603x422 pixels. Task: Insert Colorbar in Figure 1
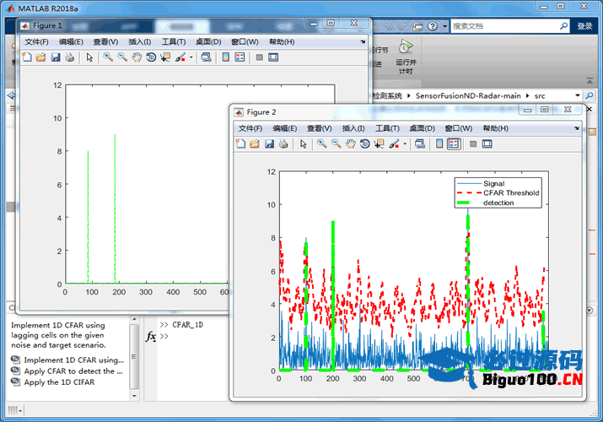pyautogui.click(x=226, y=57)
